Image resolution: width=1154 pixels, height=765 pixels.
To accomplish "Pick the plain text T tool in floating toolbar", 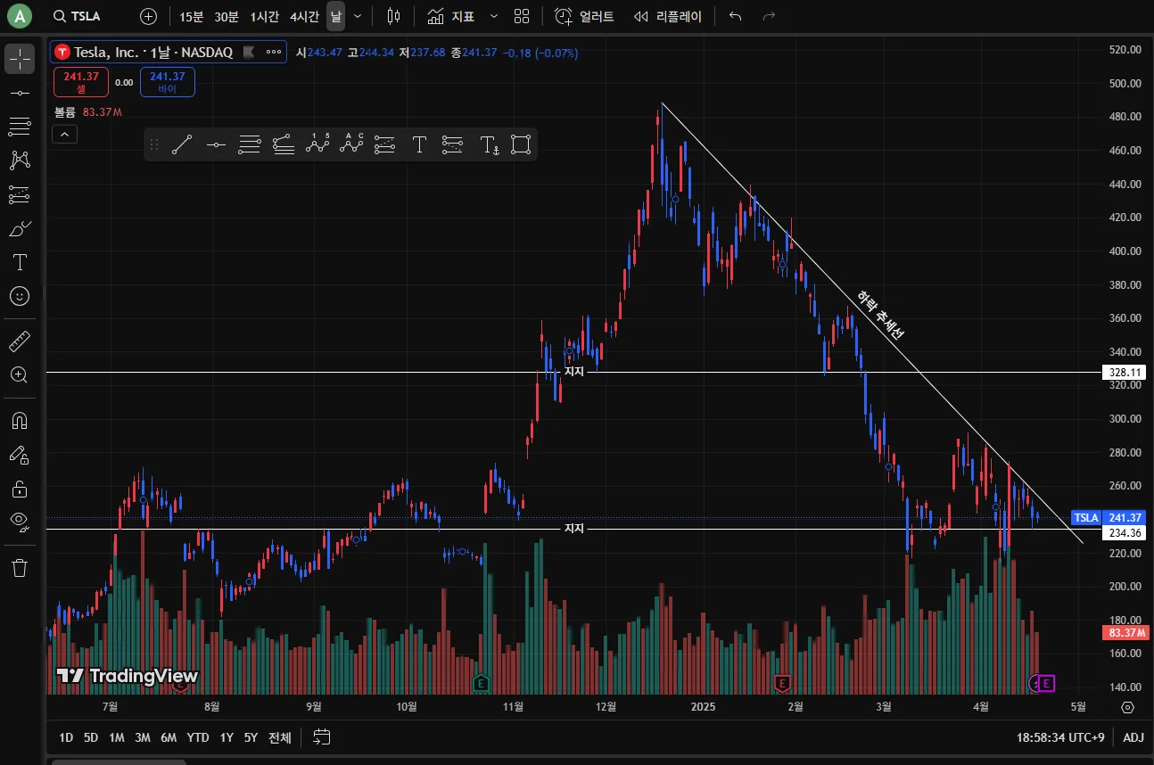I will tap(419, 144).
